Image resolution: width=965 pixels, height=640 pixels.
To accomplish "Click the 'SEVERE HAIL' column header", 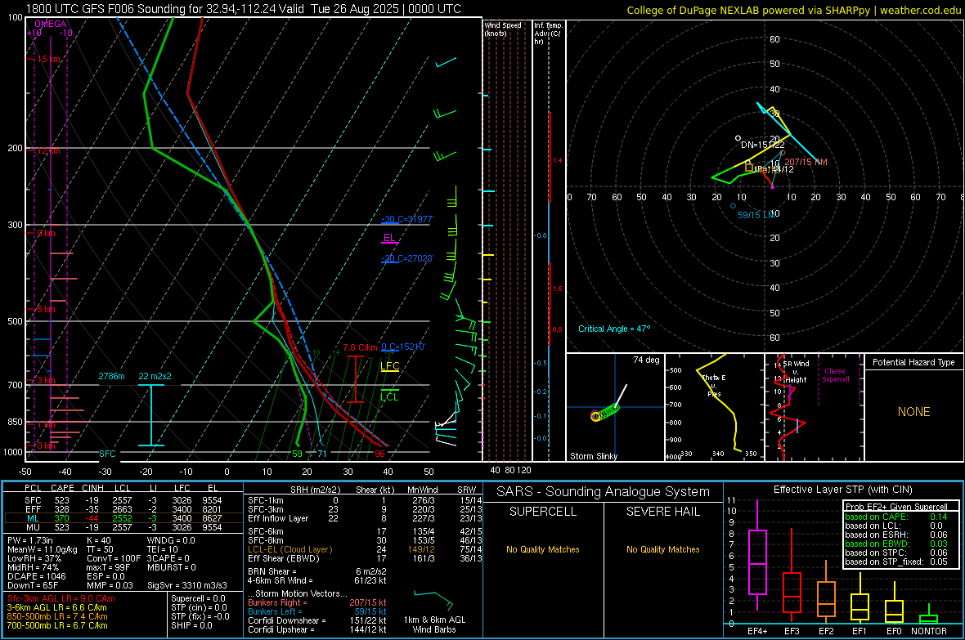I will (x=662, y=512).
